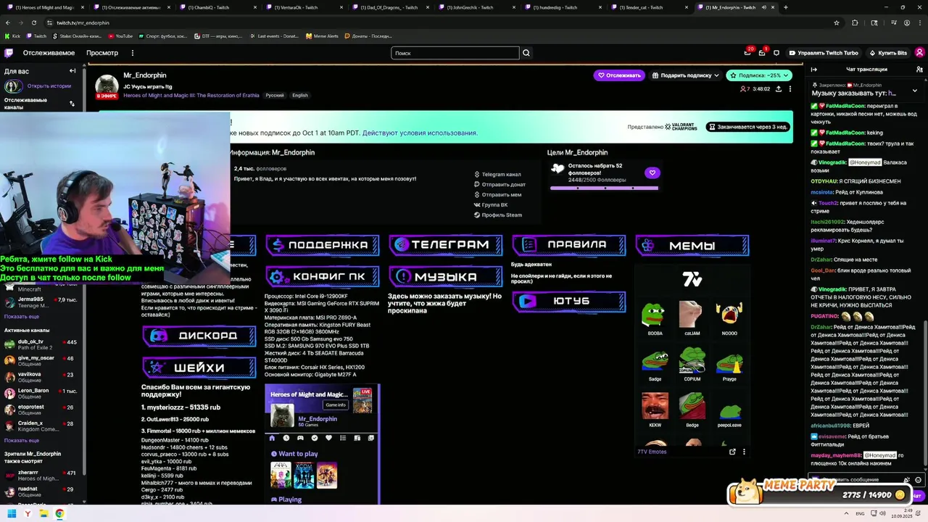Click the Поиск search input field
Viewport: 928px width, 522px height.
tap(455, 53)
